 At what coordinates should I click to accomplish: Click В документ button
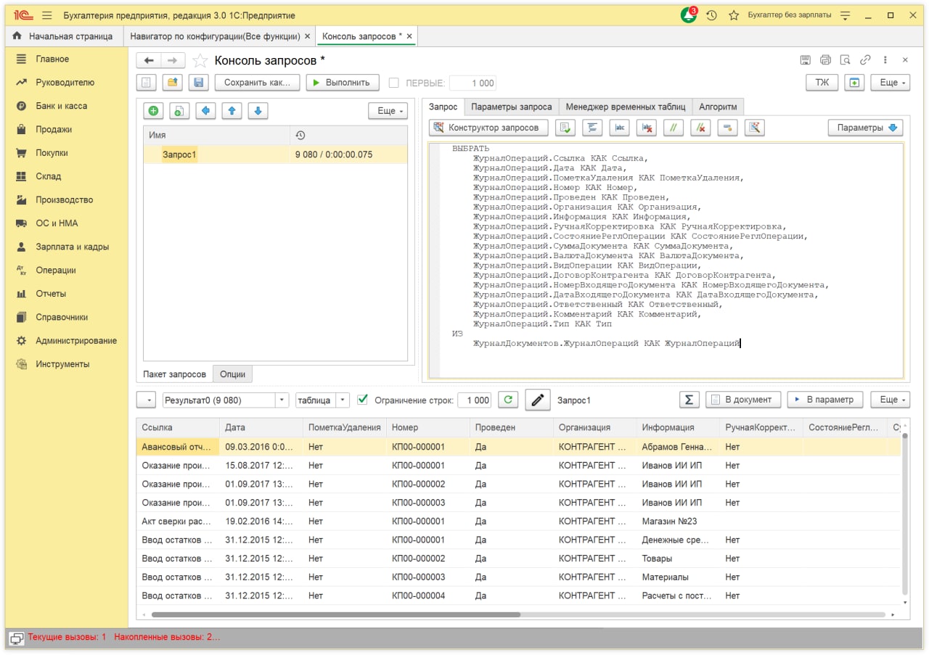(743, 400)
